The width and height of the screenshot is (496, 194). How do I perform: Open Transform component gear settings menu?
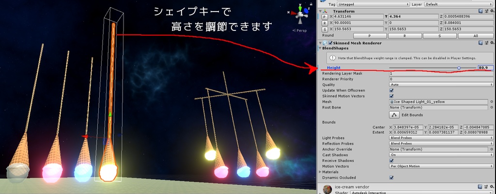492,11
